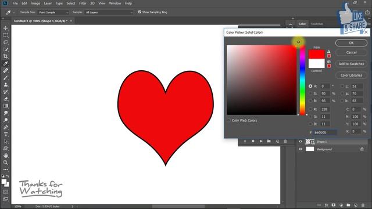Select the Crop tool

pos(5,56)
